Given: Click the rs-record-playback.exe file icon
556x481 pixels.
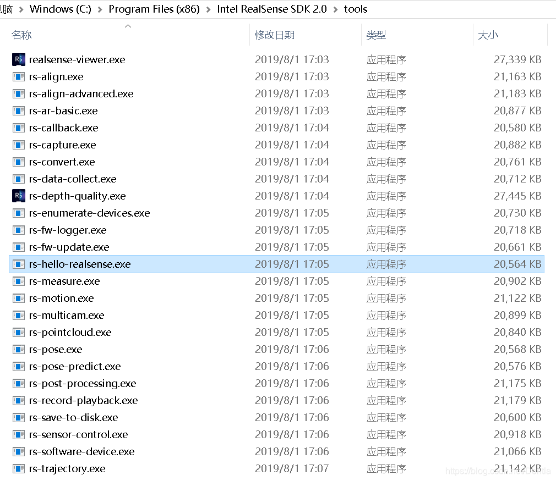Looking at the screenshot, I should (18, 400).
